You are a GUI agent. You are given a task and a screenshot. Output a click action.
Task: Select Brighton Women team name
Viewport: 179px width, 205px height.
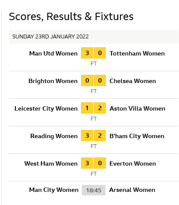click(x=53, y=81)
